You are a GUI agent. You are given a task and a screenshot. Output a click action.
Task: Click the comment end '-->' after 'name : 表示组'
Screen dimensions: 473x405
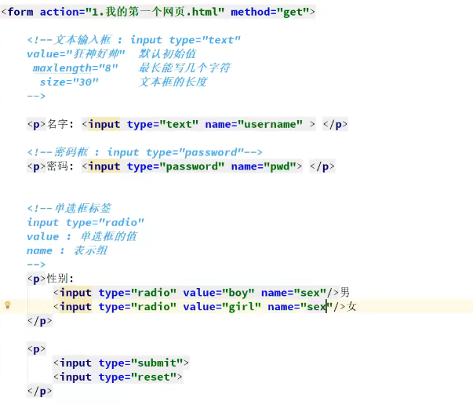[x=36, y=265]
